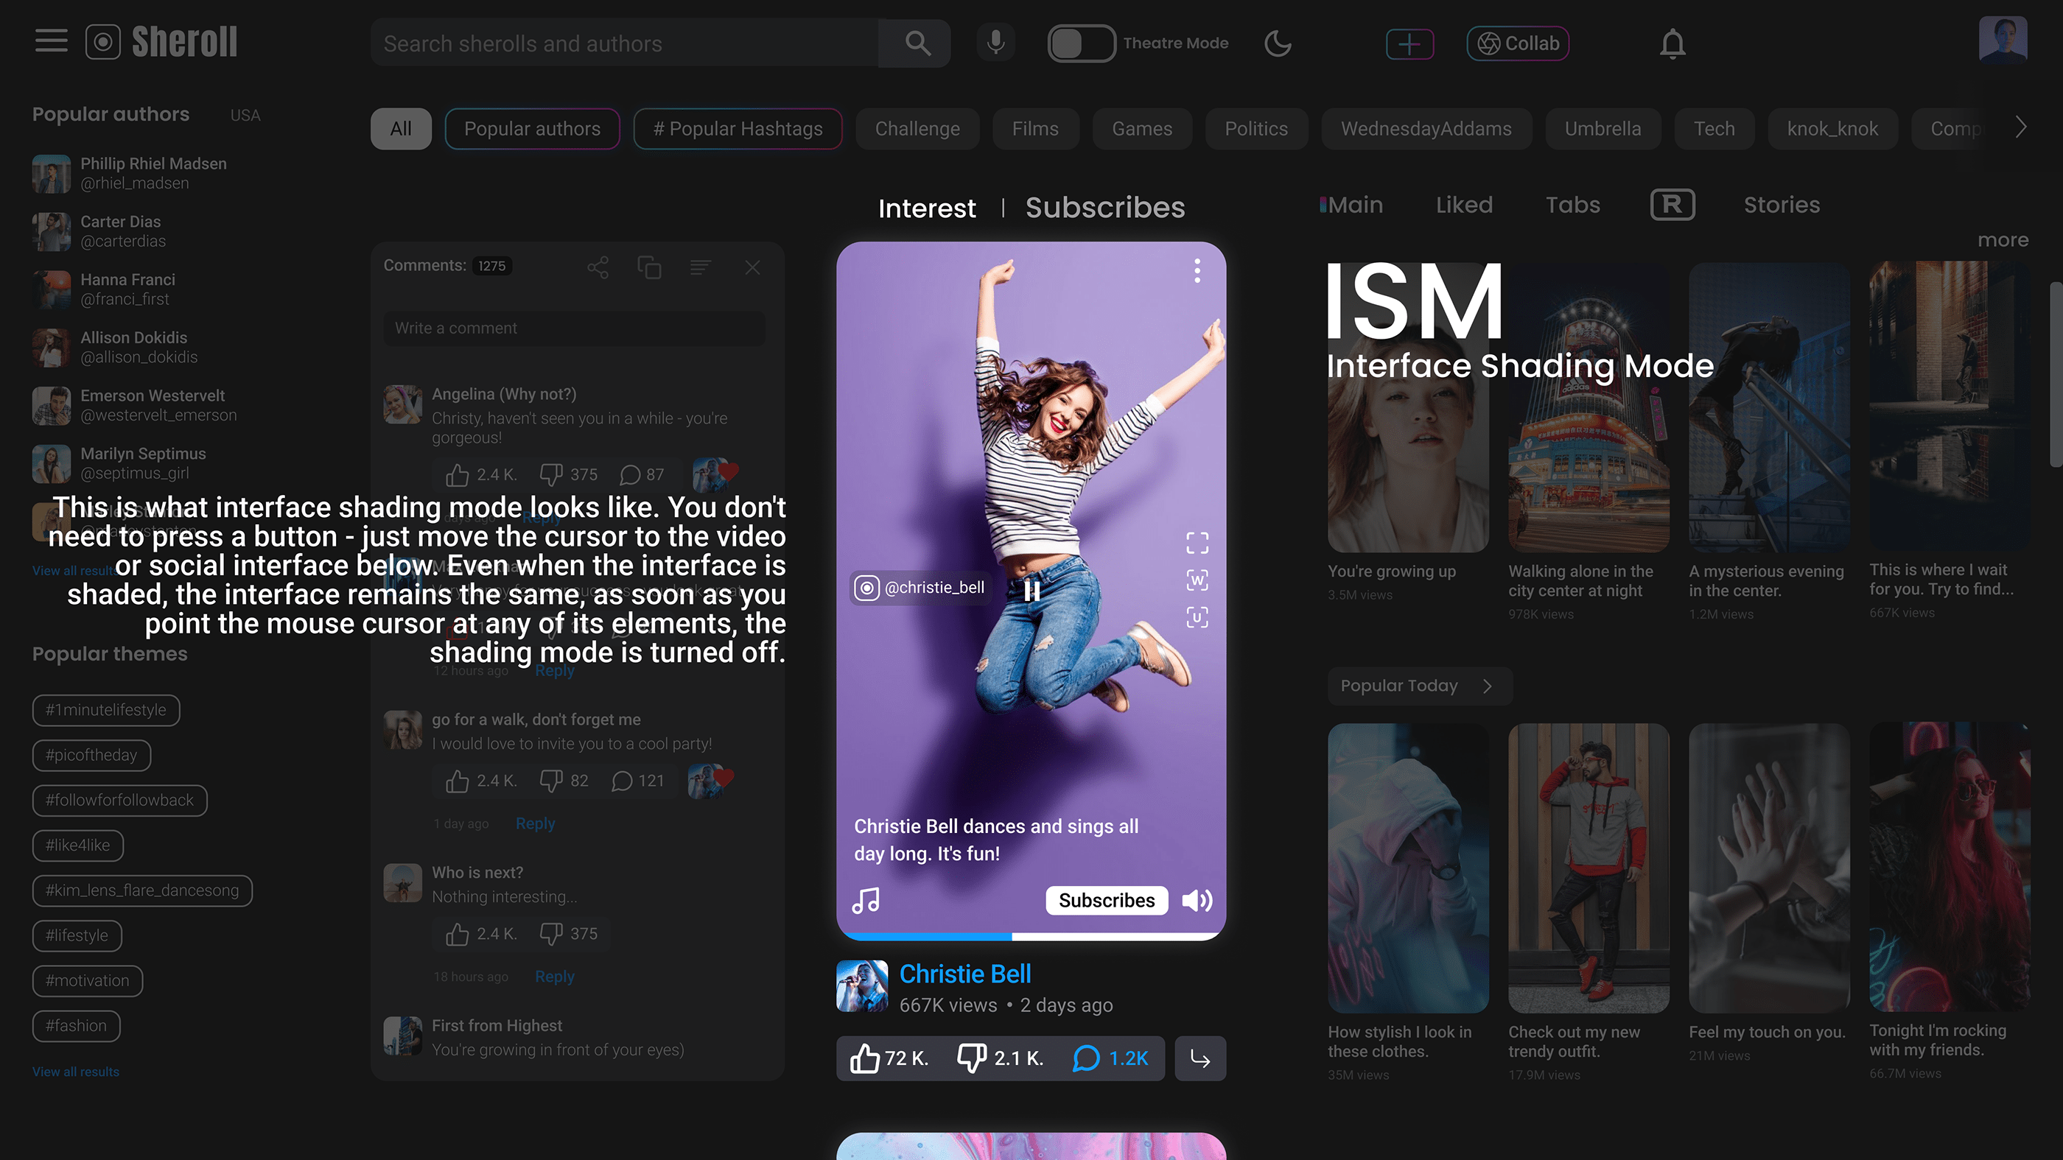Seek the video progress bar

(1031, 936)
